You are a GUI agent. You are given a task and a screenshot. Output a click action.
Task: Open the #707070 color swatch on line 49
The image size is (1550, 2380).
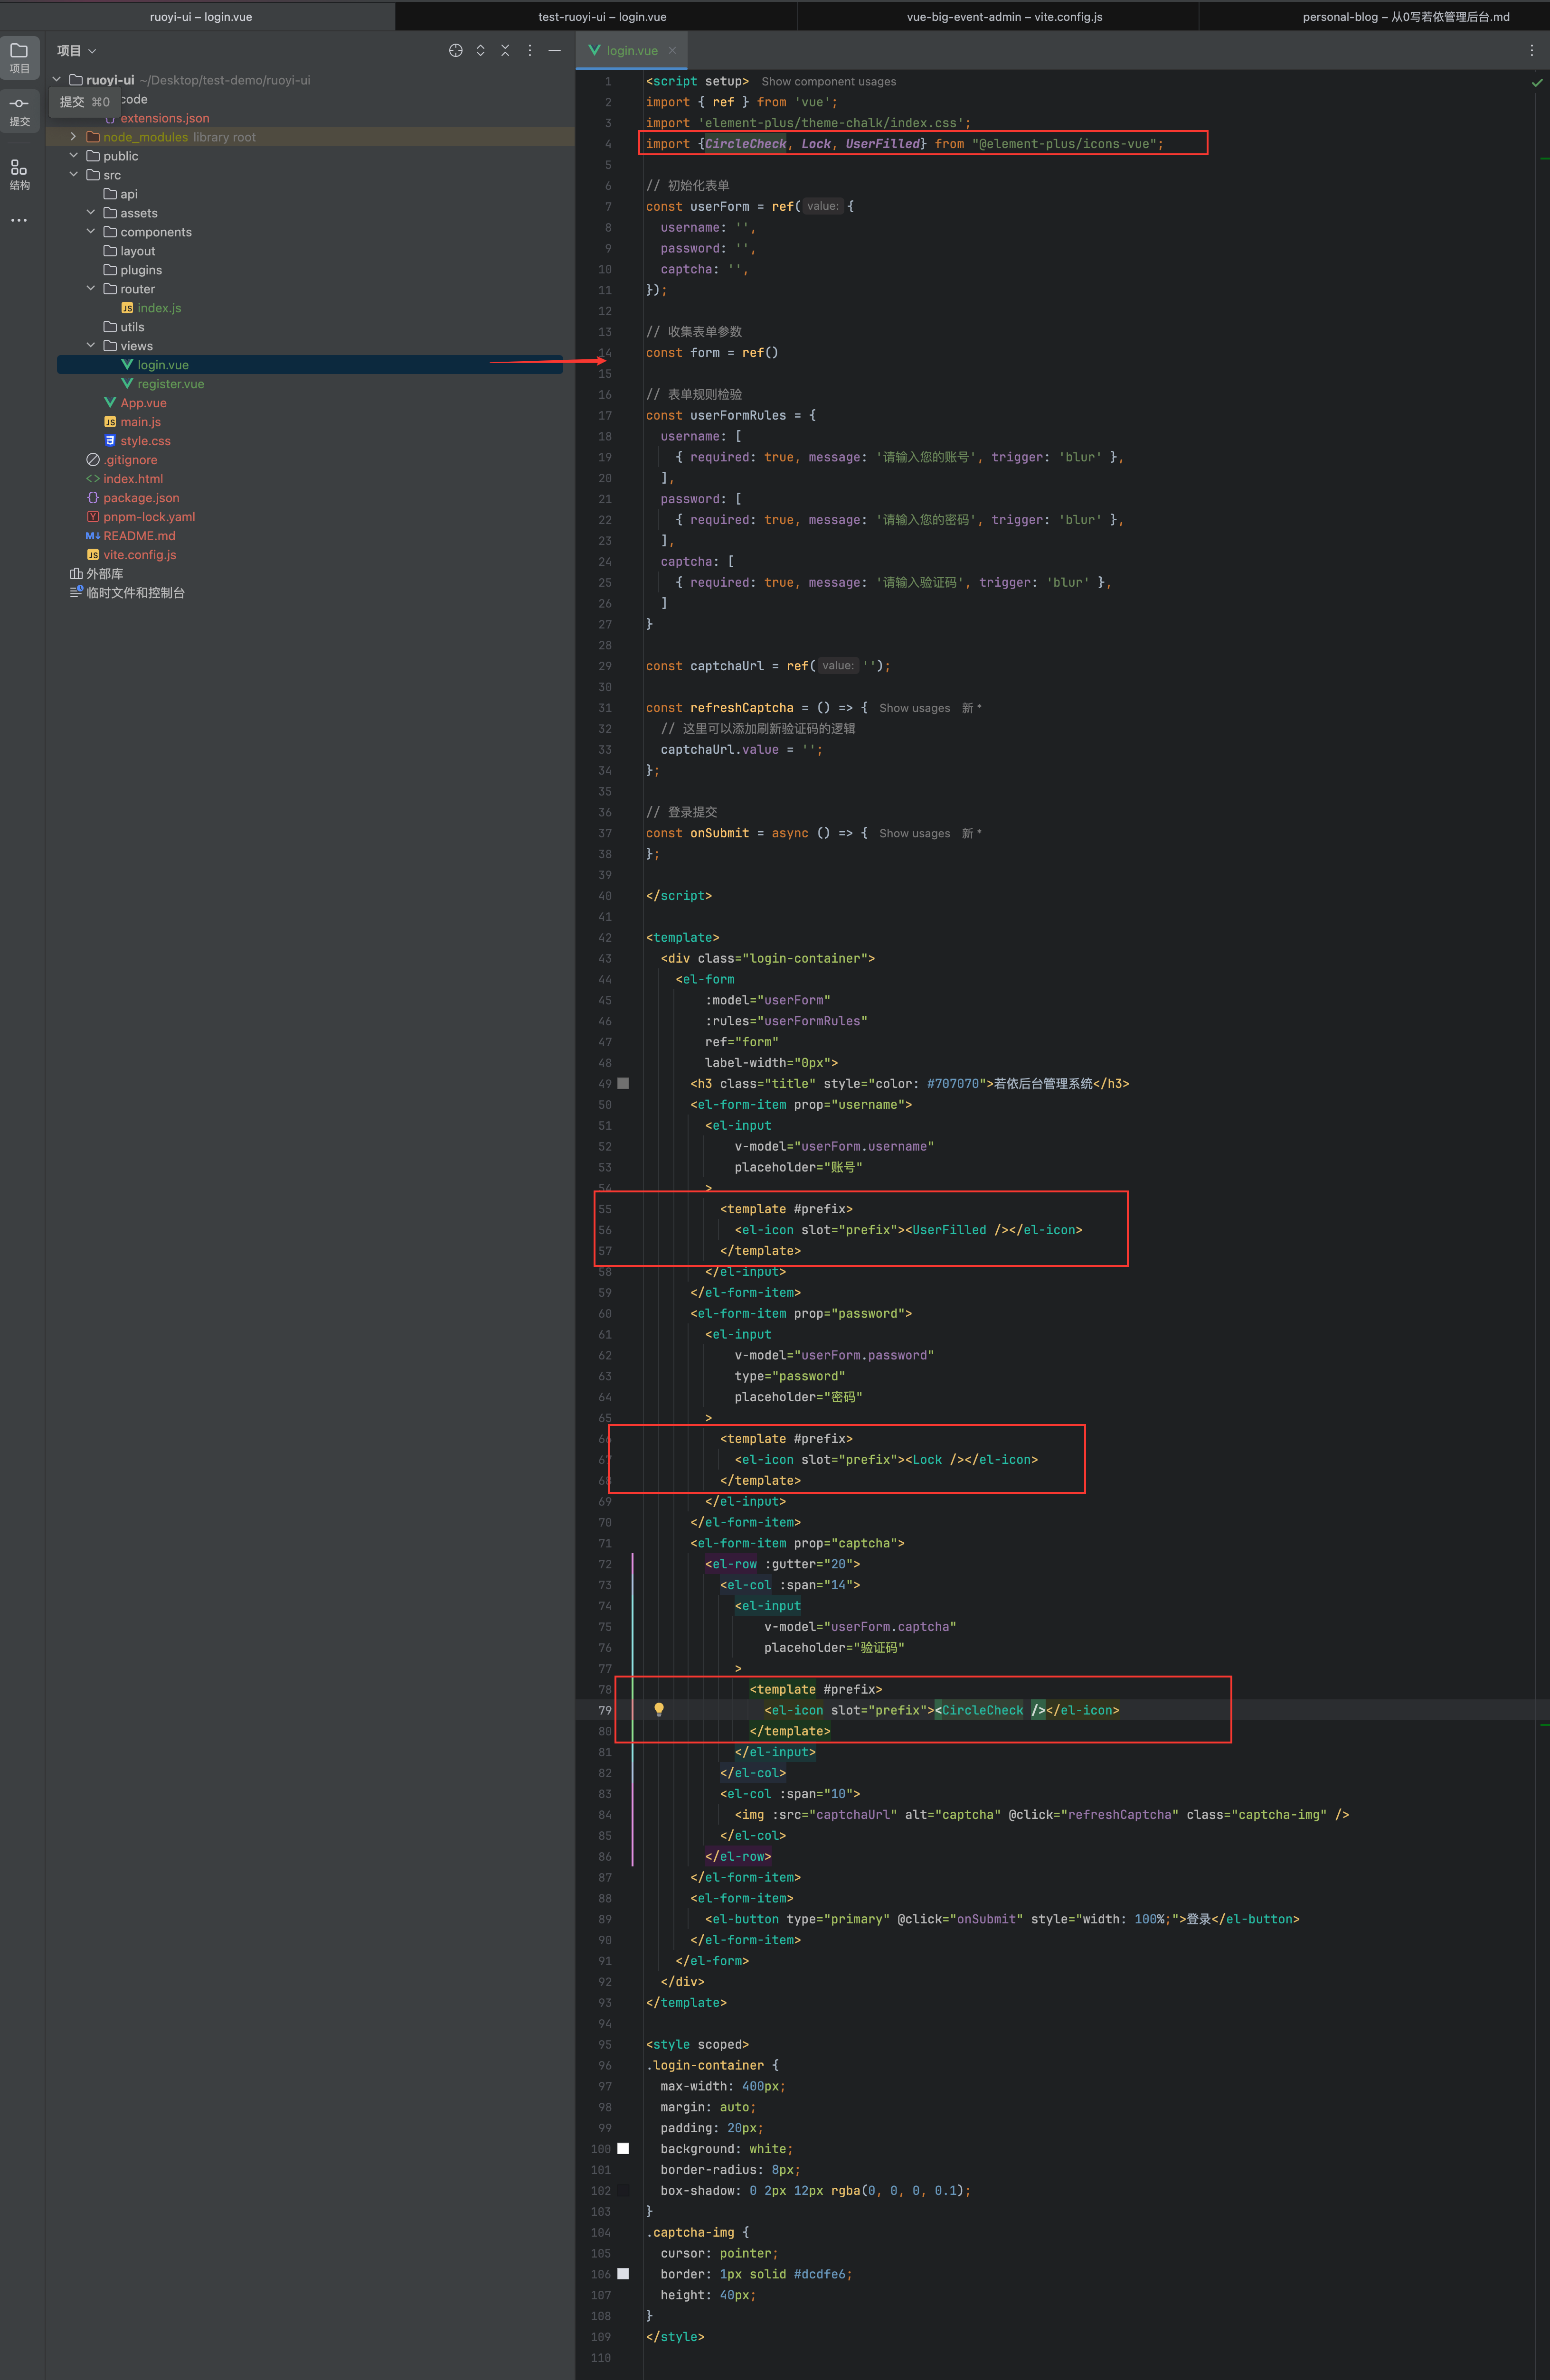624,1083
